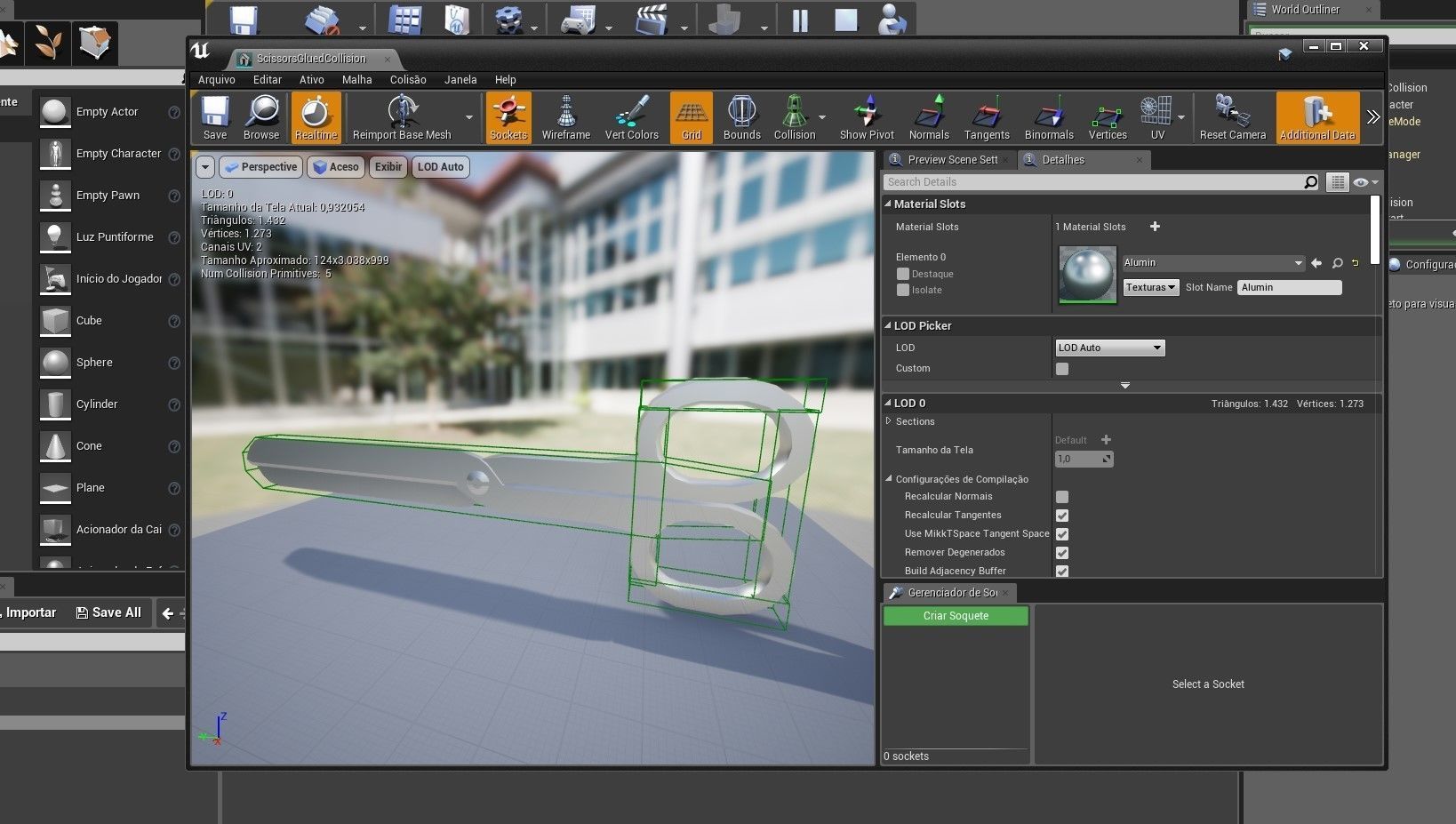
Task: Reset Camera view
Action: click(x=1232, y=118)
